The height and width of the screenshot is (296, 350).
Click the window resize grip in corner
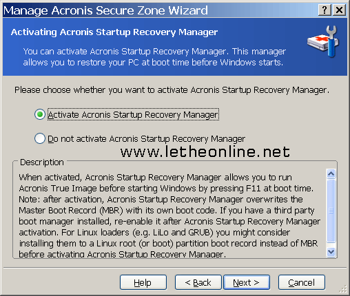tap(343, 289)
